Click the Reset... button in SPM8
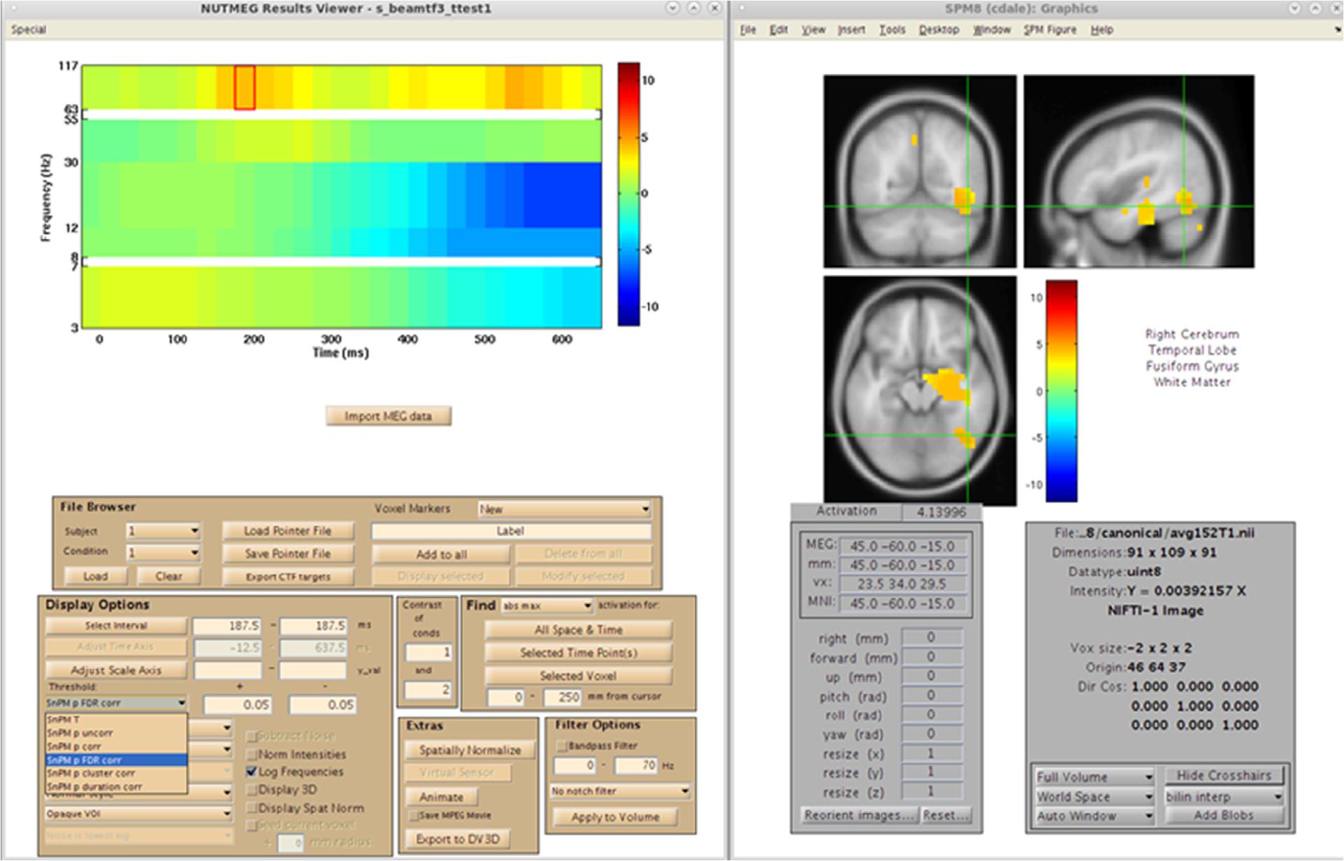Image resolution: width=1344 pixels, height=861 pixels. point(946,816)
